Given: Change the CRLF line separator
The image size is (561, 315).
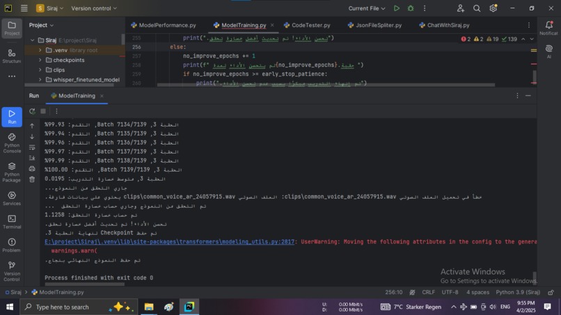Looking at the screenshot, I should tap(428, 292).
